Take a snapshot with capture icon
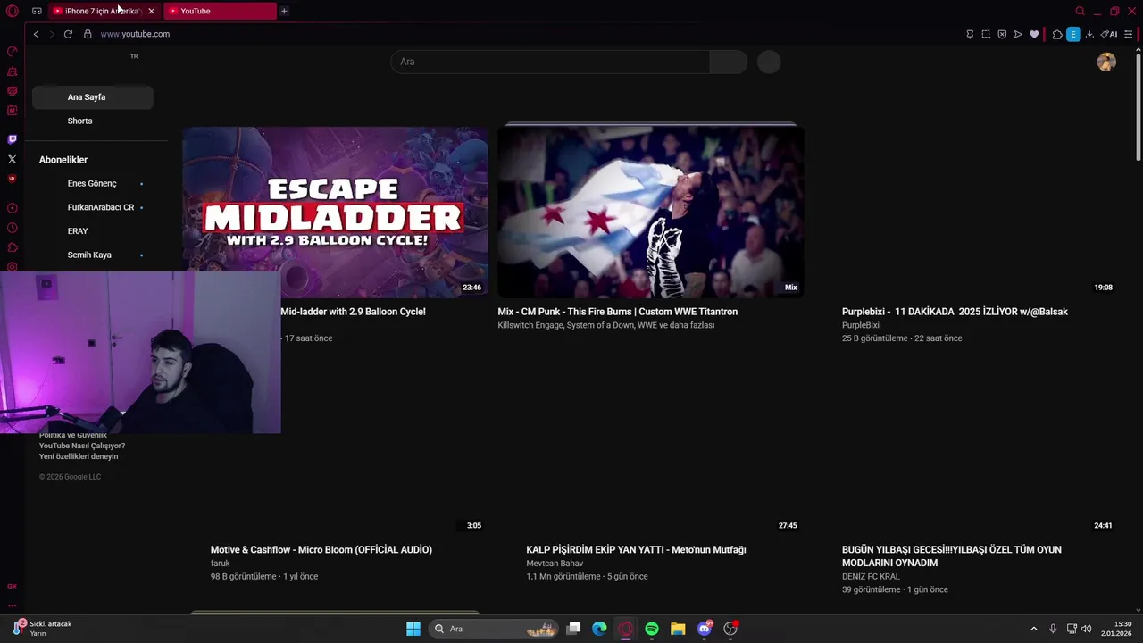The height and width of the screenshot is (643, 1143). coord(986,34)
